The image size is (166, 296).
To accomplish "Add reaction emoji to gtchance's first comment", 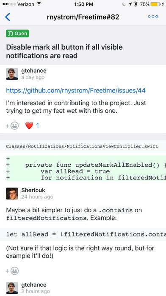I will (12, 126).
